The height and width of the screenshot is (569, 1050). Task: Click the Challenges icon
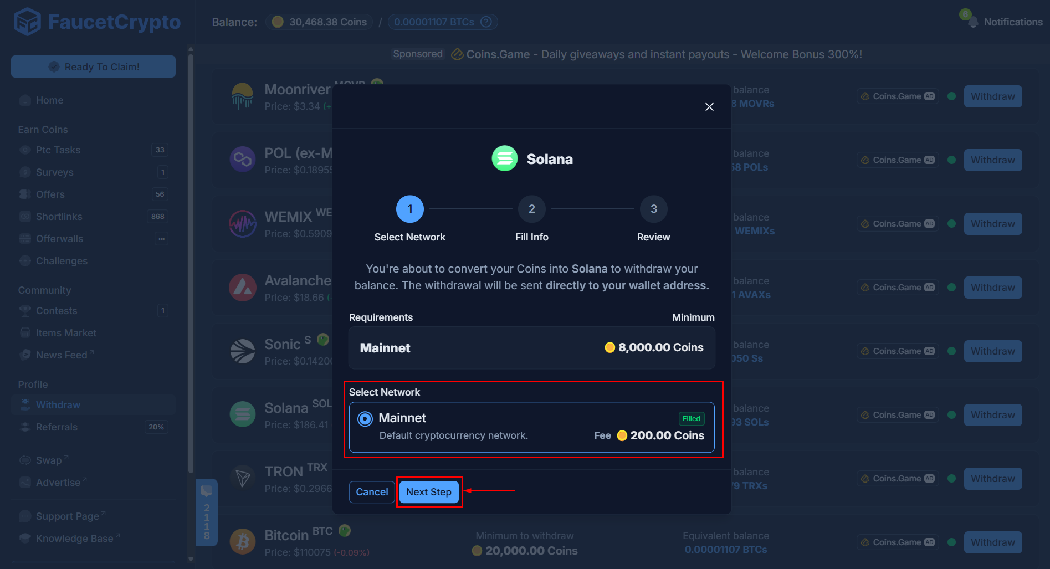pos(25,260)
